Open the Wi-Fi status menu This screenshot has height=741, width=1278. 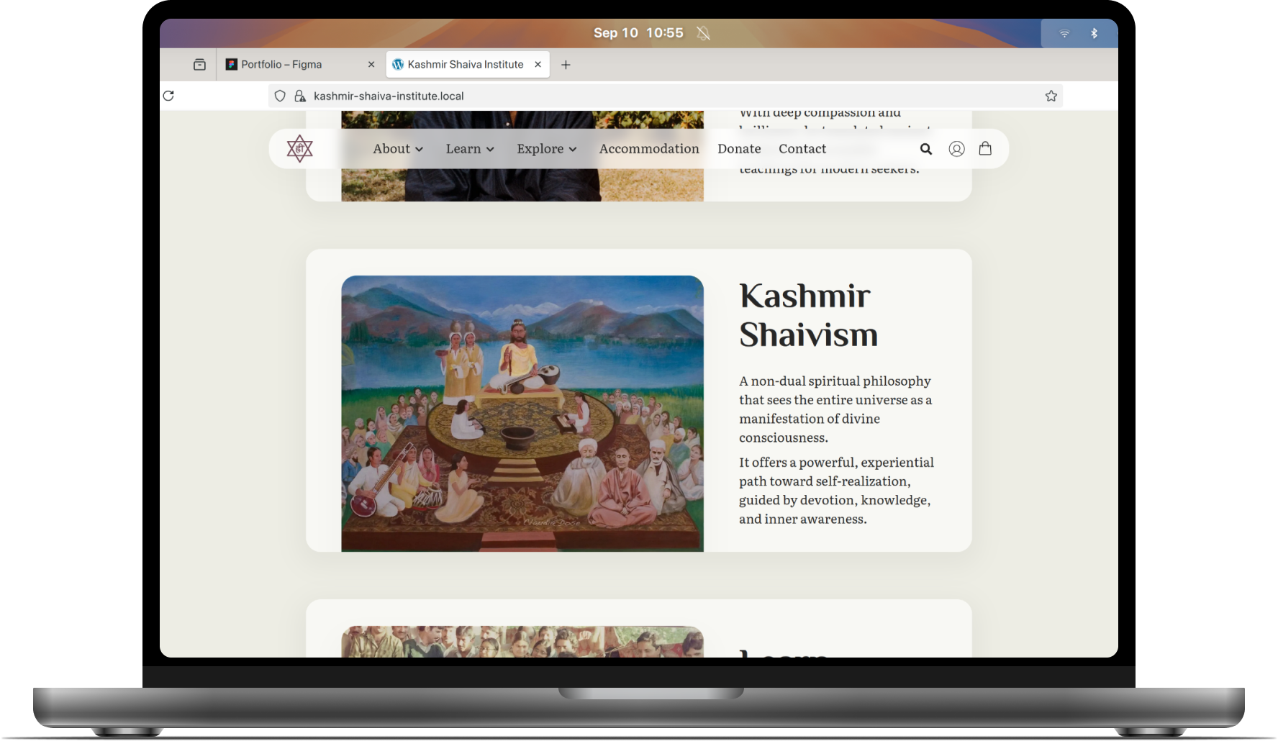click(1064, 33)
